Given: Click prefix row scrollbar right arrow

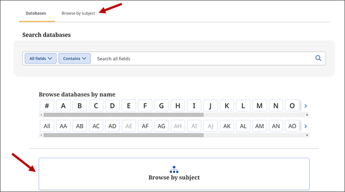Looking at the screenshot, I should pos(307,135).
